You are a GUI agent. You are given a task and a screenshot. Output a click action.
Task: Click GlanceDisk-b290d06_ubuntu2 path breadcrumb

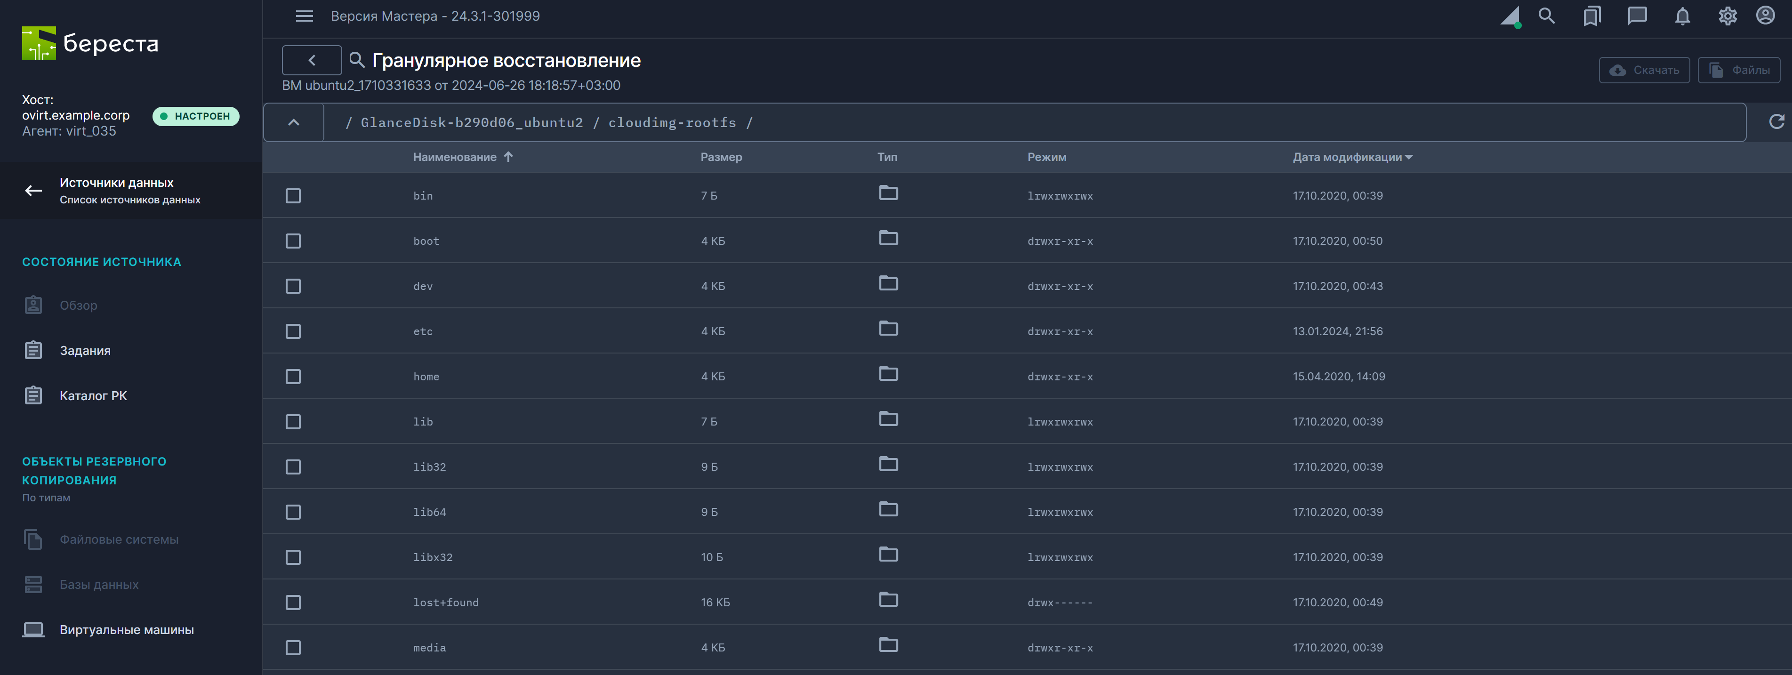[472, 122]
